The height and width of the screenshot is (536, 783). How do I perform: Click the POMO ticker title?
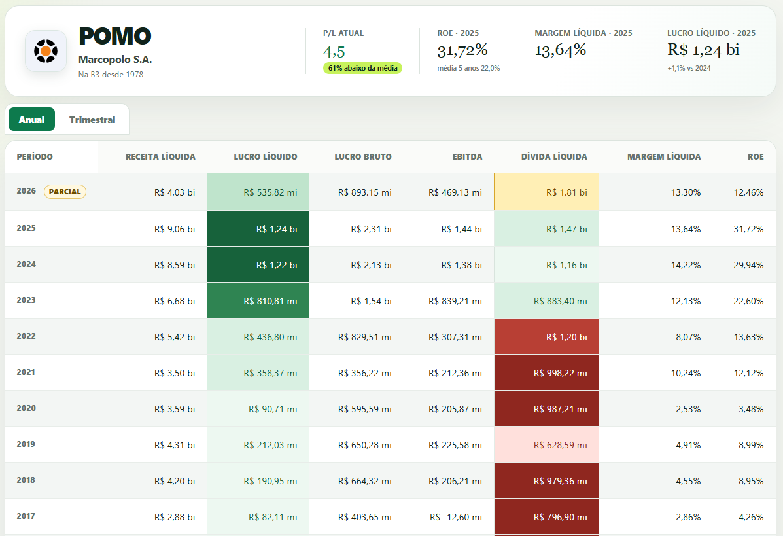coord(115,37)
